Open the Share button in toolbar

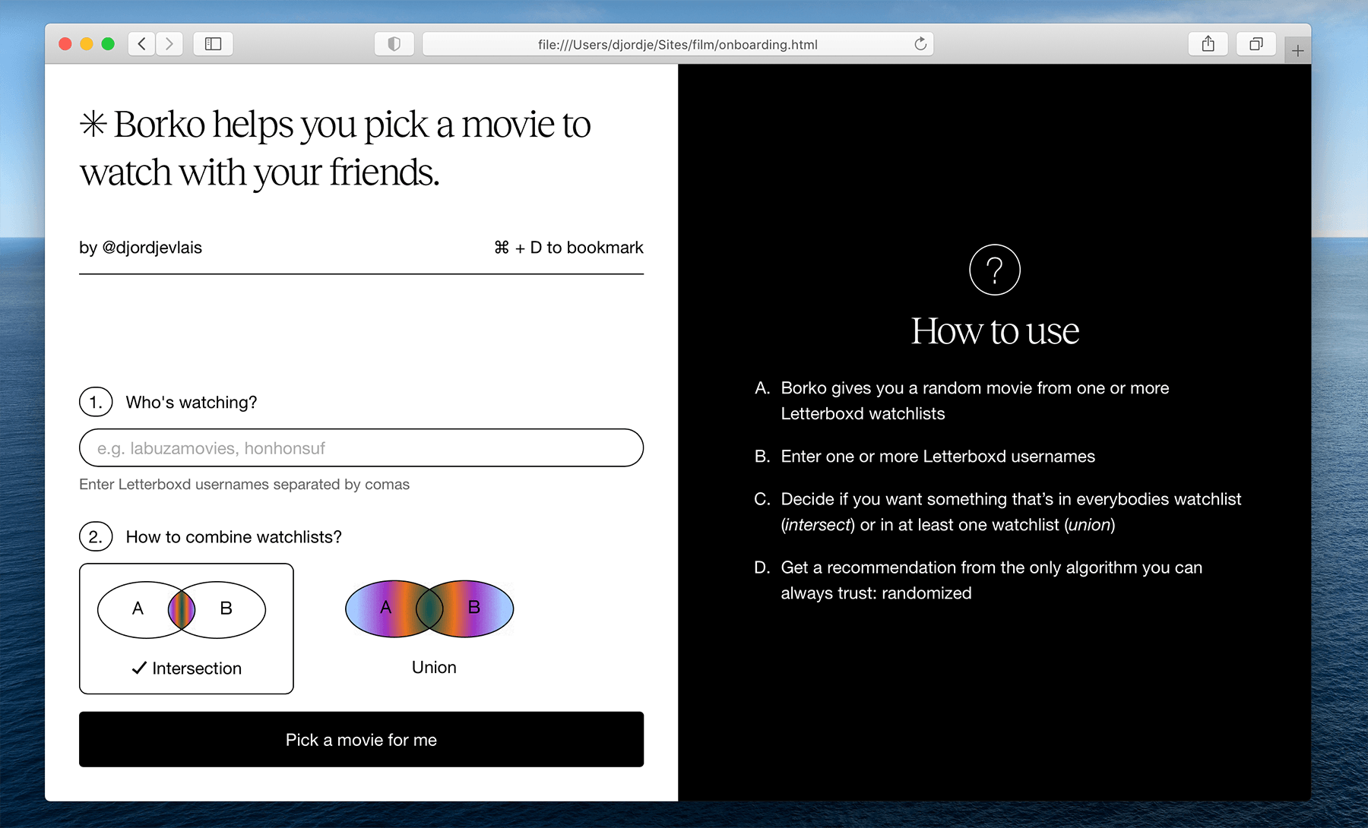pos(1208,44)
